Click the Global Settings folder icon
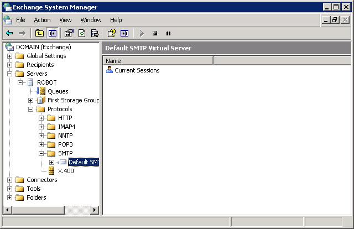This screenshot has width=354, height=229. point(20,56)
